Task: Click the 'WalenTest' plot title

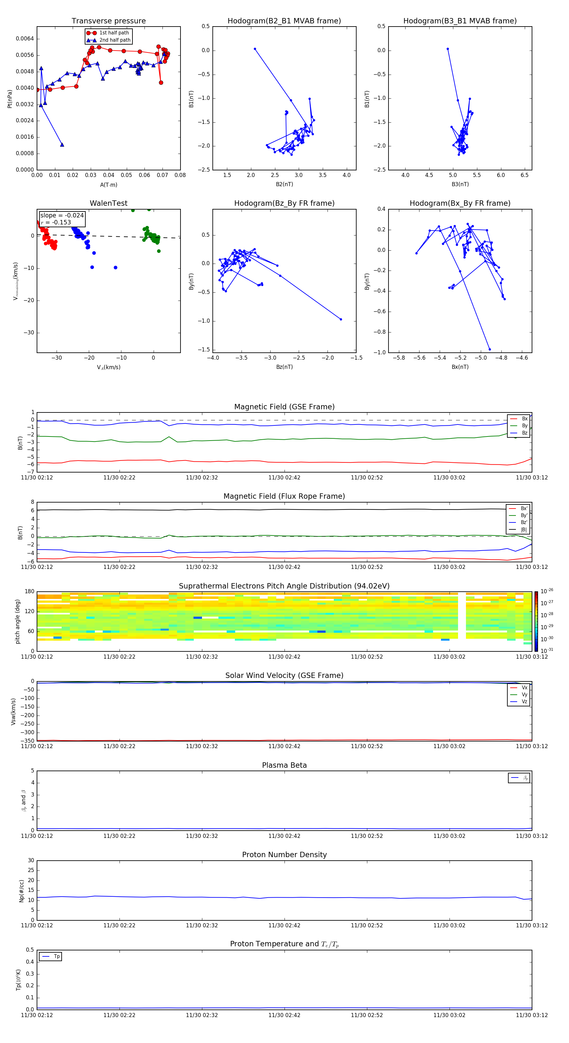Action: [108, 203]
